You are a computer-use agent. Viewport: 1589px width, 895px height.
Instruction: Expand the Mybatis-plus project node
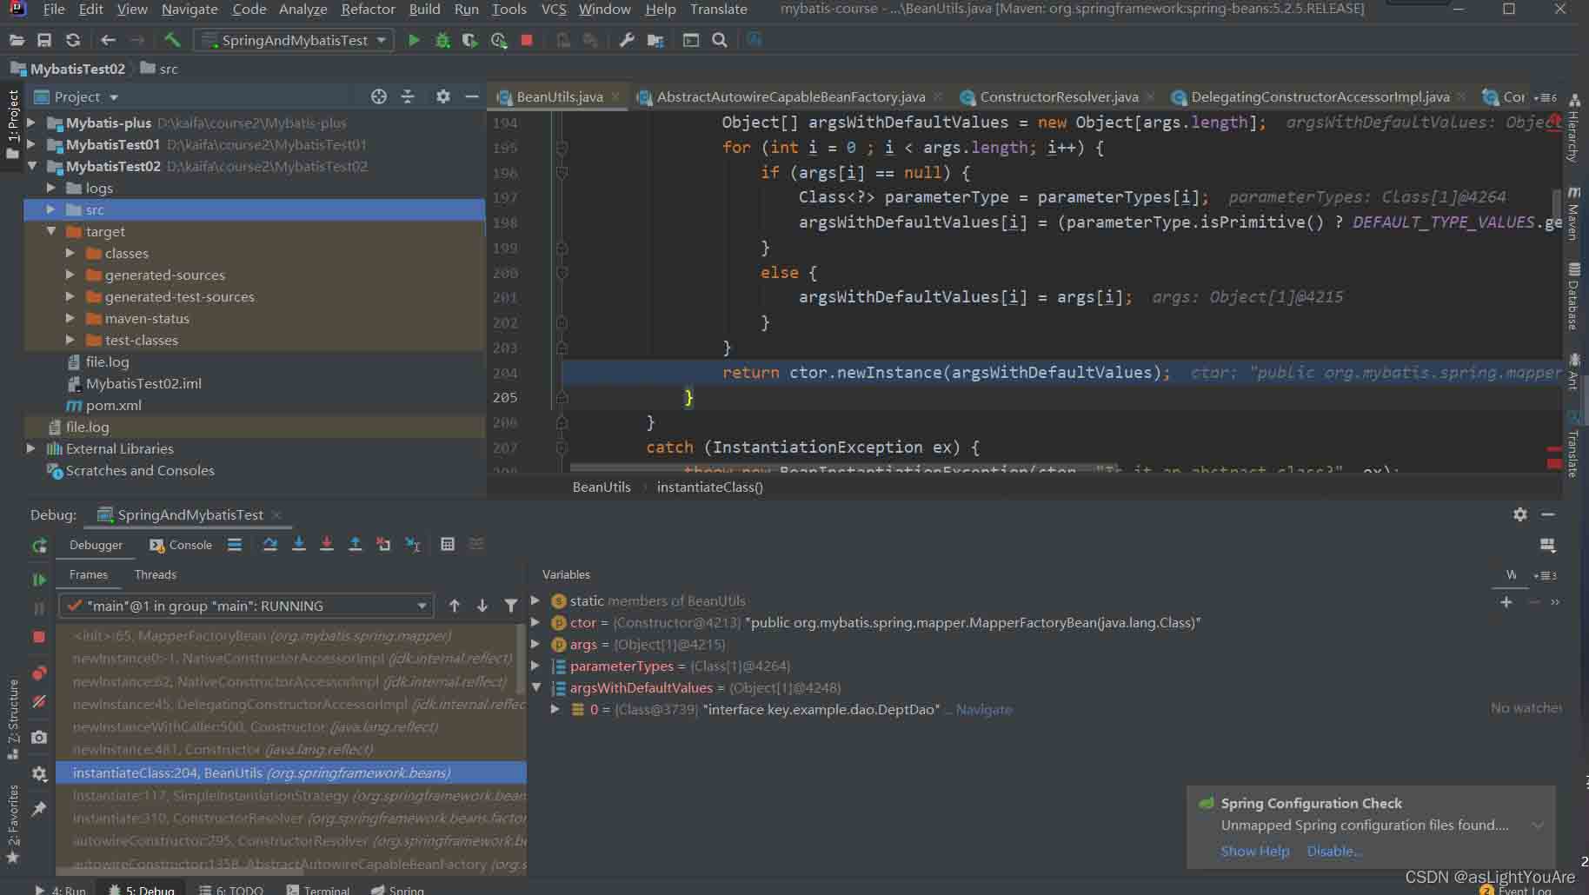(31, 123)
